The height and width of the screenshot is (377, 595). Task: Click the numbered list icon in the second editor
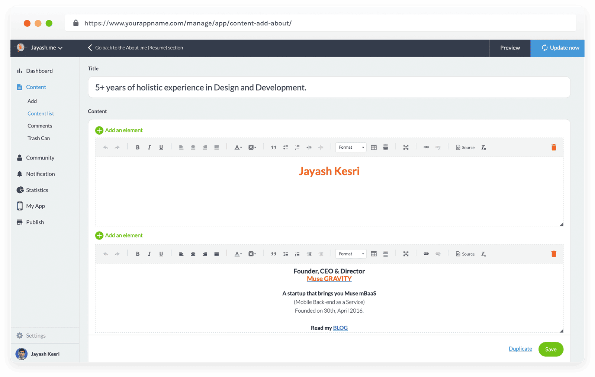coord(297,254)
